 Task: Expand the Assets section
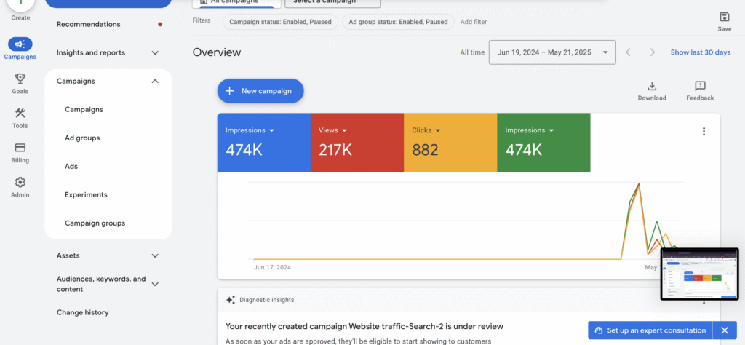[155, 255]
